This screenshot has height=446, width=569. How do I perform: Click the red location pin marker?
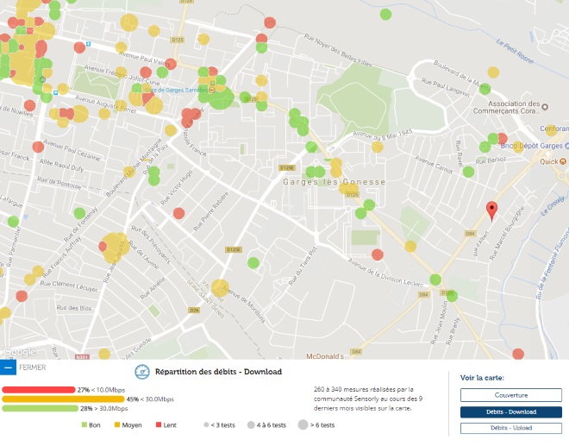coord(491,210)
